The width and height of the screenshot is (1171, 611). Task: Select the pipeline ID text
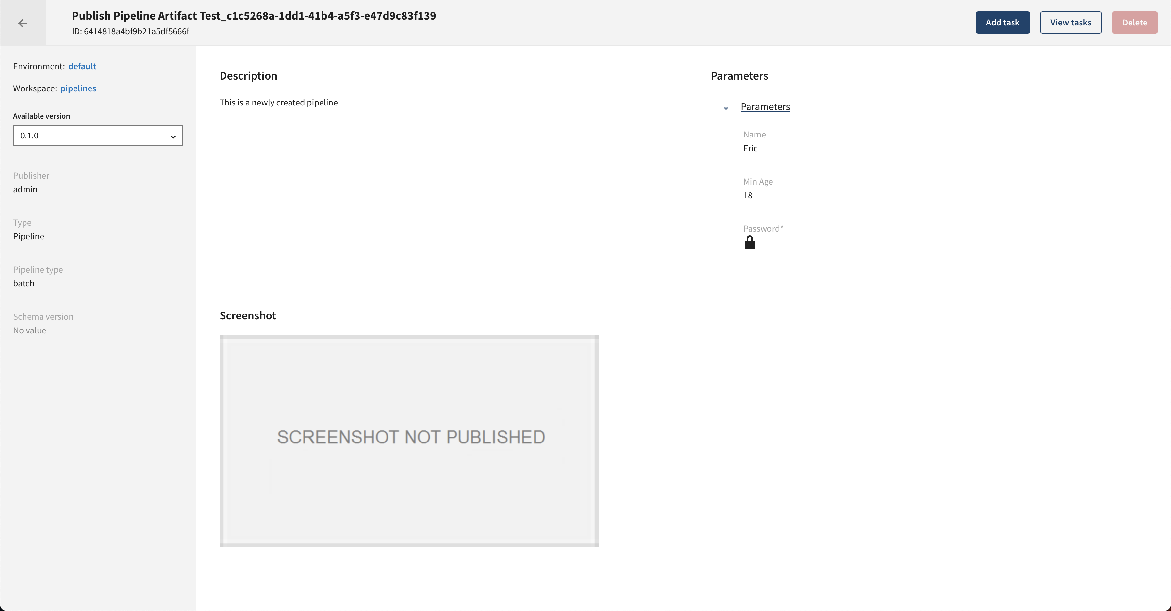coord(130,31)
